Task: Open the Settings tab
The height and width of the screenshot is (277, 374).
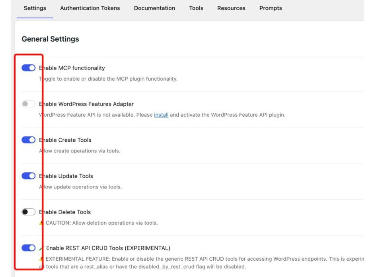Action: [35, 8]
